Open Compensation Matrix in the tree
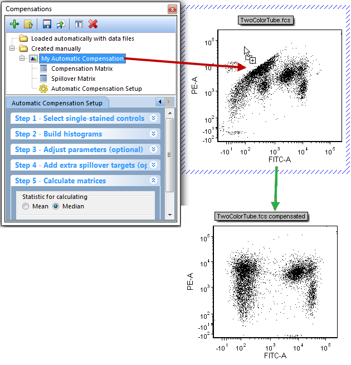 (x=81, y=69)
